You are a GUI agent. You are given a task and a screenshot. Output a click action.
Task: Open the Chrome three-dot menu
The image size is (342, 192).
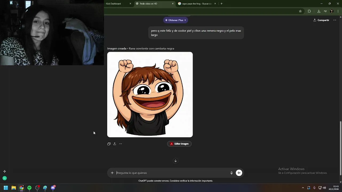tap(338, 11)
